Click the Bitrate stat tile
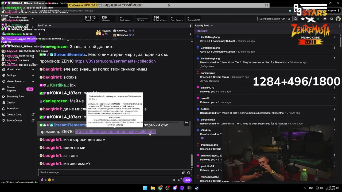 (x=142, y=19)
